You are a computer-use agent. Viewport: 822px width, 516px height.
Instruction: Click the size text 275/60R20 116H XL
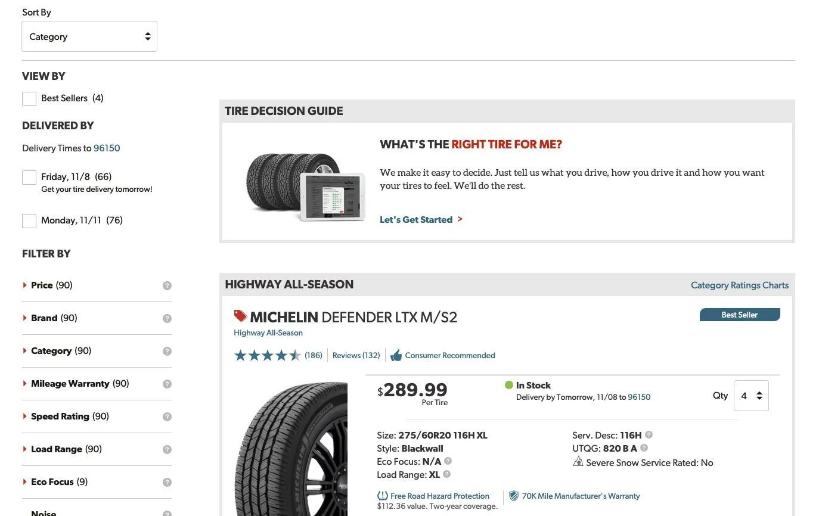(443, 436)
